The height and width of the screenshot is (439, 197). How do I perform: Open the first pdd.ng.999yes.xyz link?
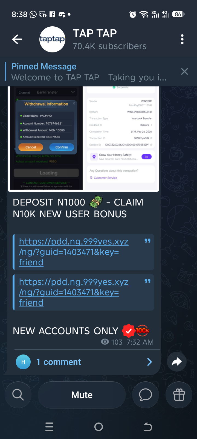[x=74, y=252]
